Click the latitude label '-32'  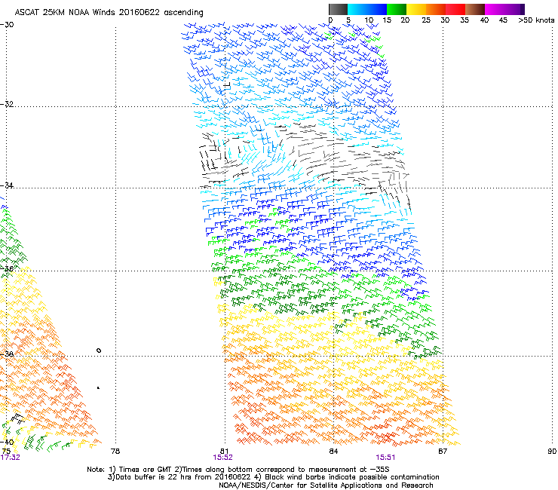point(7,104)
